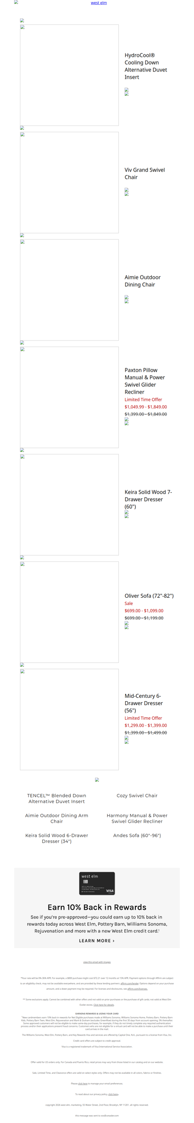
Task: Open the privacy policy click here link
Action: pyautogui.click(x=113, y=1094)
